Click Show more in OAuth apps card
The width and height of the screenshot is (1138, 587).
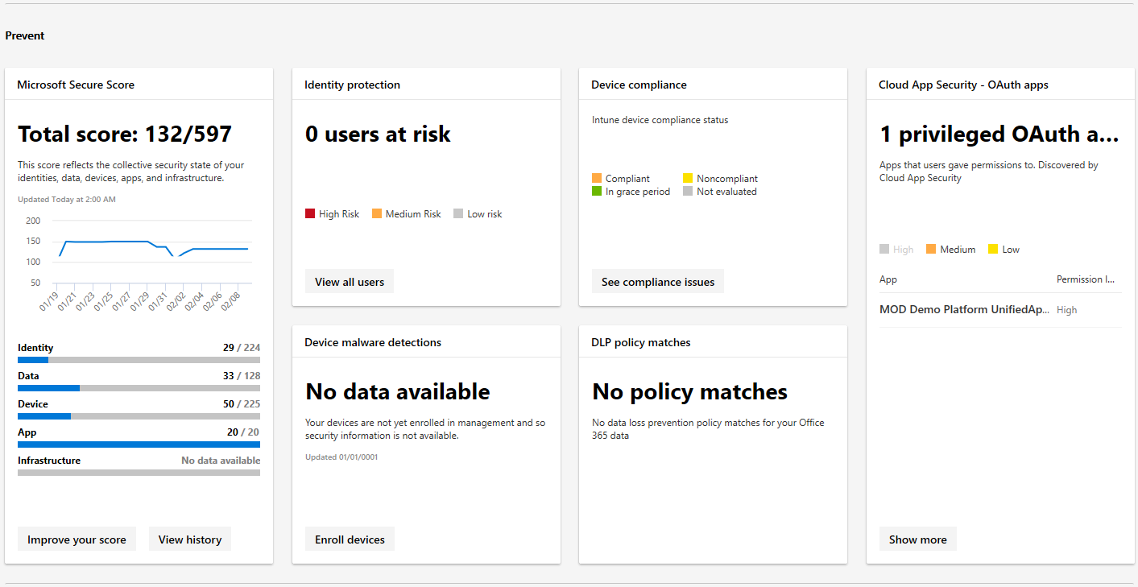coord(918,539)
